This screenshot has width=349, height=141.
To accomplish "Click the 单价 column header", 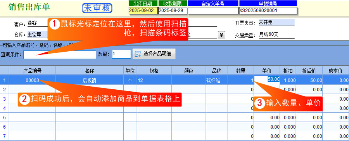I will tap(267, 71).
